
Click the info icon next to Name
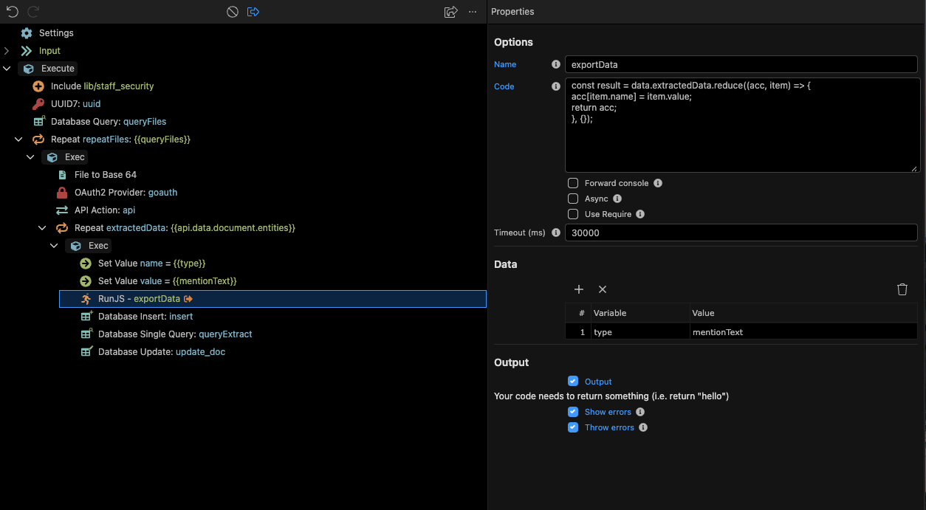click(x=556, y=64)
